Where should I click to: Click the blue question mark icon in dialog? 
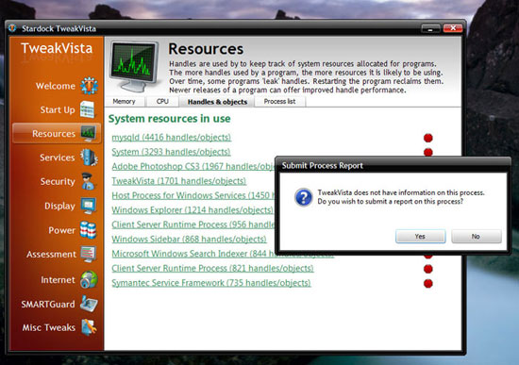point(303,197)
